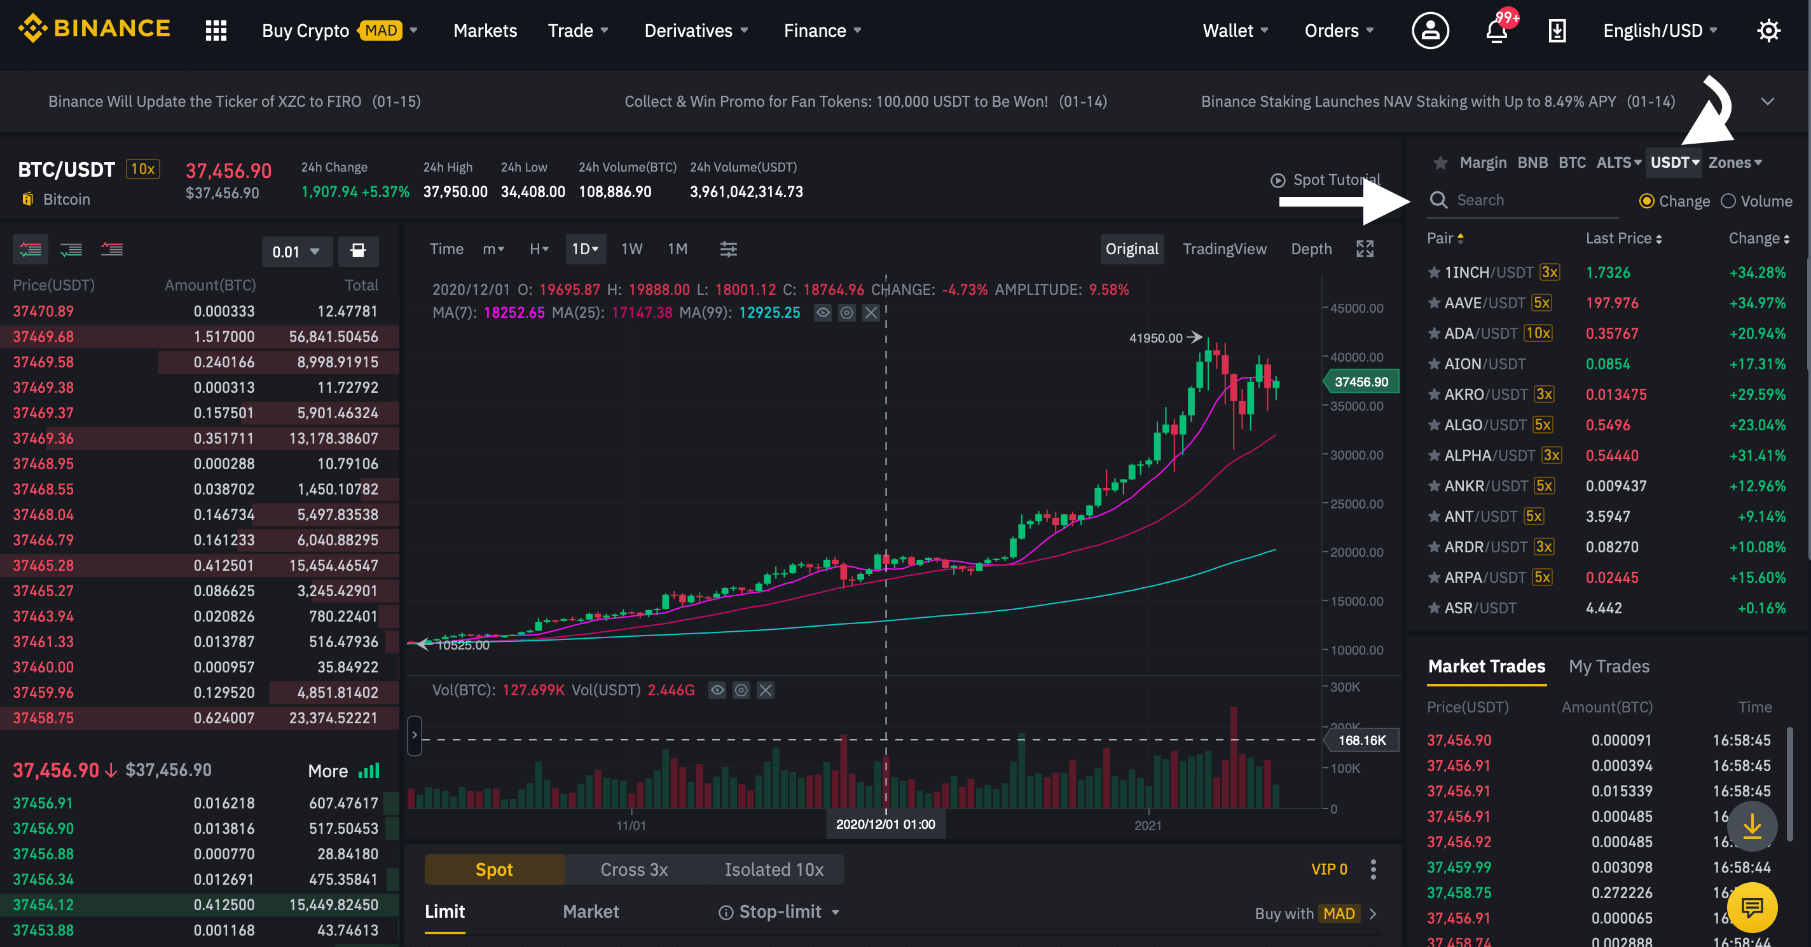Screen dimensions: 1811x947
Task: Open the settings gear icon
Action: (1768, 31)
